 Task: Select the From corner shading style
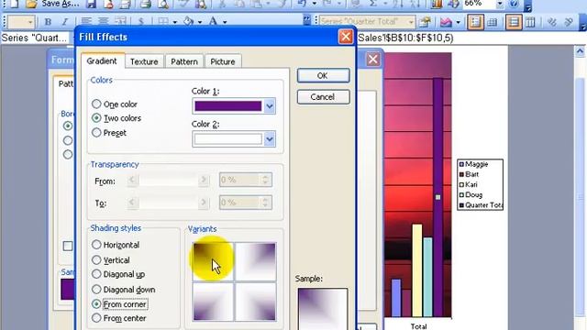(x=96, y=303)
